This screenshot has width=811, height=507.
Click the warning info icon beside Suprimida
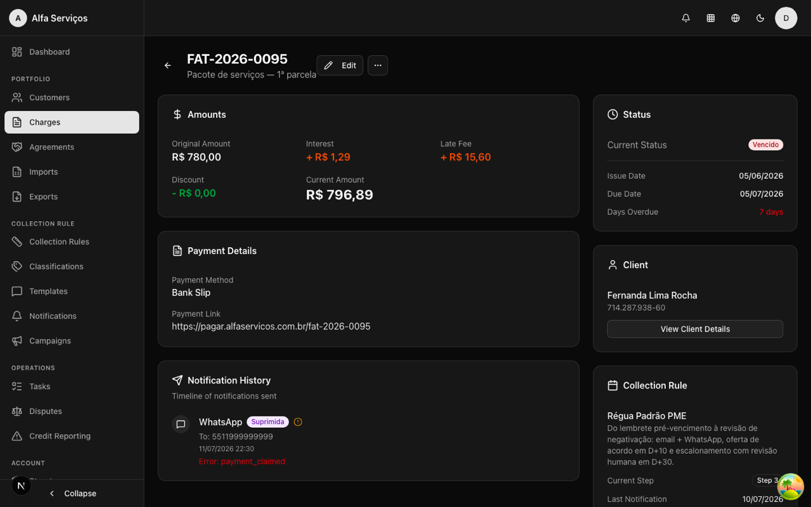[298, 422]
